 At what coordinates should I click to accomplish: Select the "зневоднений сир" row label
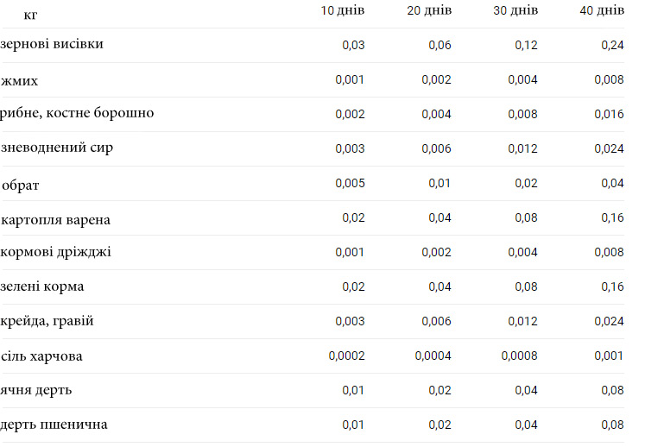57,148
